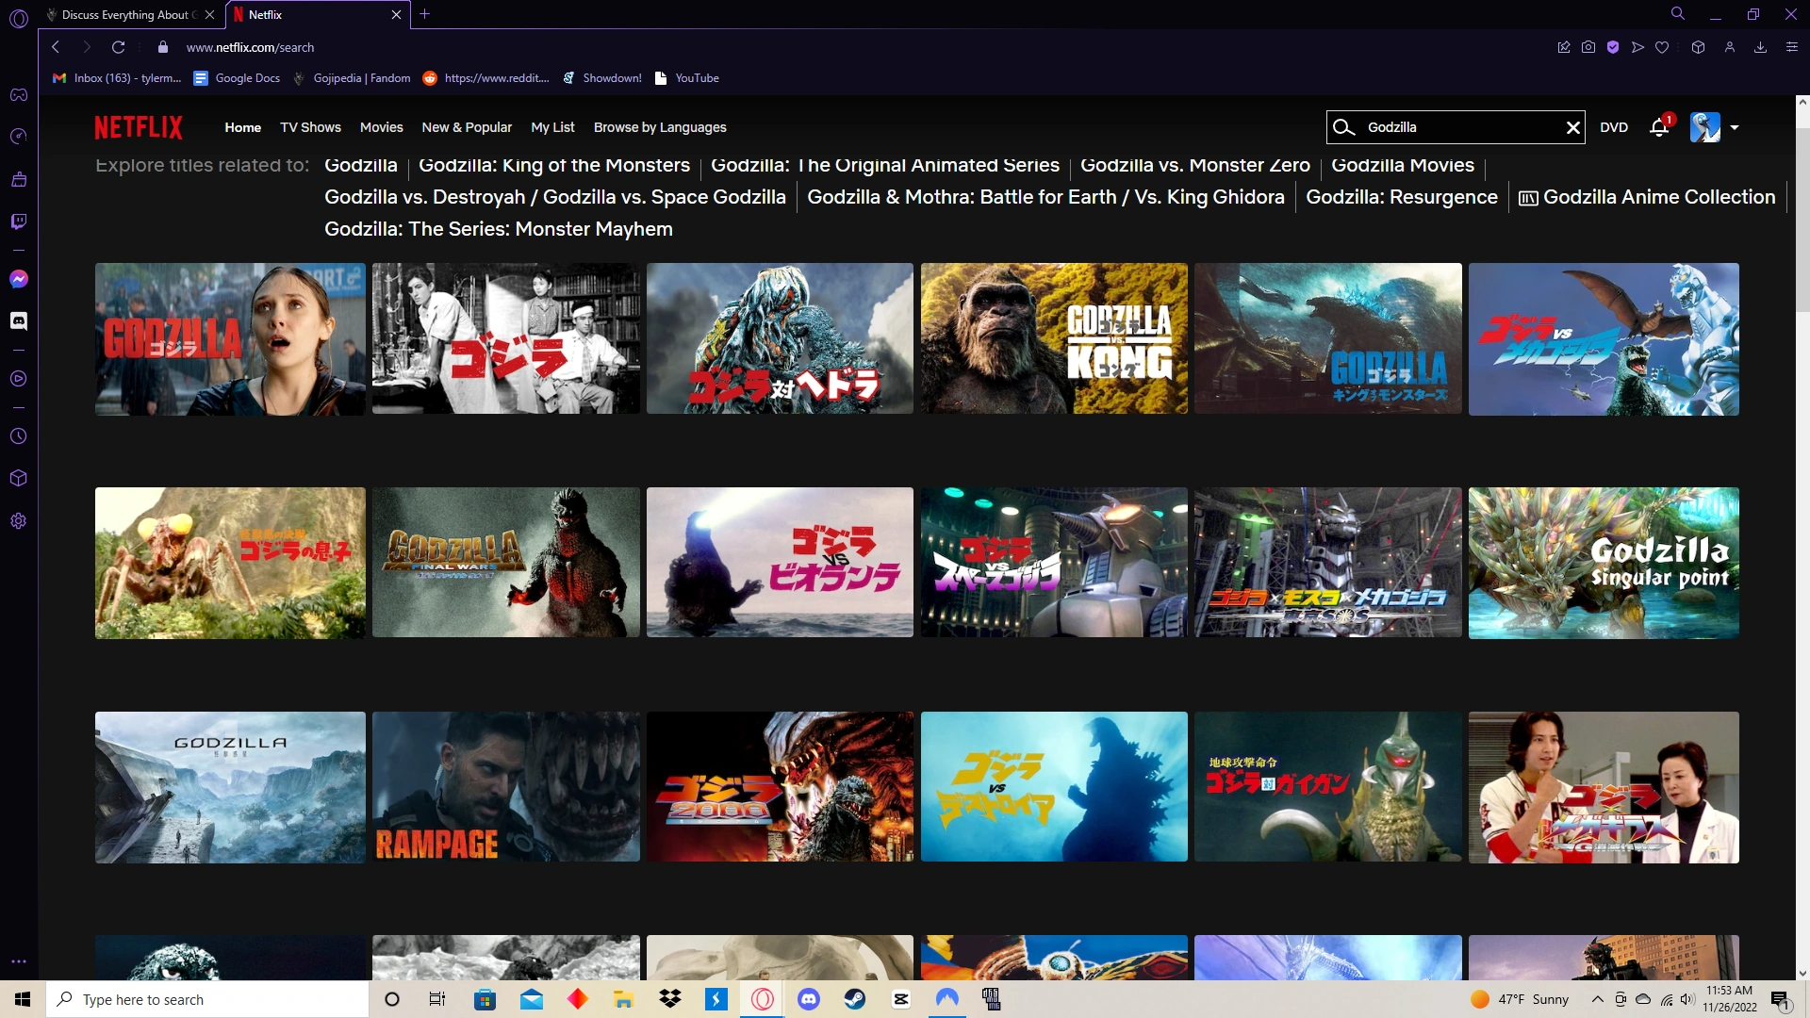Click the Windows taskbar search box

click(x=207, y=999)
